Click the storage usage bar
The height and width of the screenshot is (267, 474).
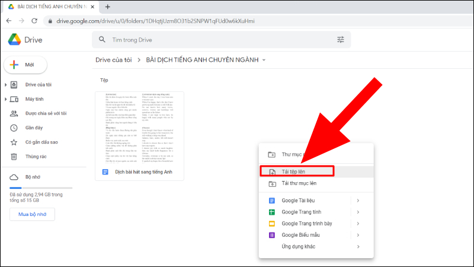tap(41, 188)
